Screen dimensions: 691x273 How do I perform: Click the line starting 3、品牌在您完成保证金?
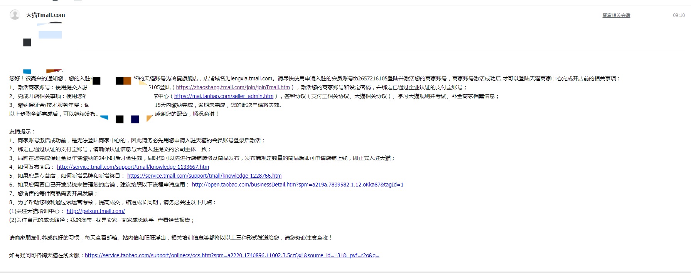pos(202,158)
